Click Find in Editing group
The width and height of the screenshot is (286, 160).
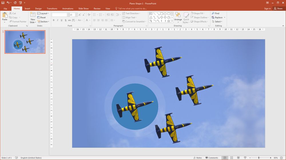point(216,13)
